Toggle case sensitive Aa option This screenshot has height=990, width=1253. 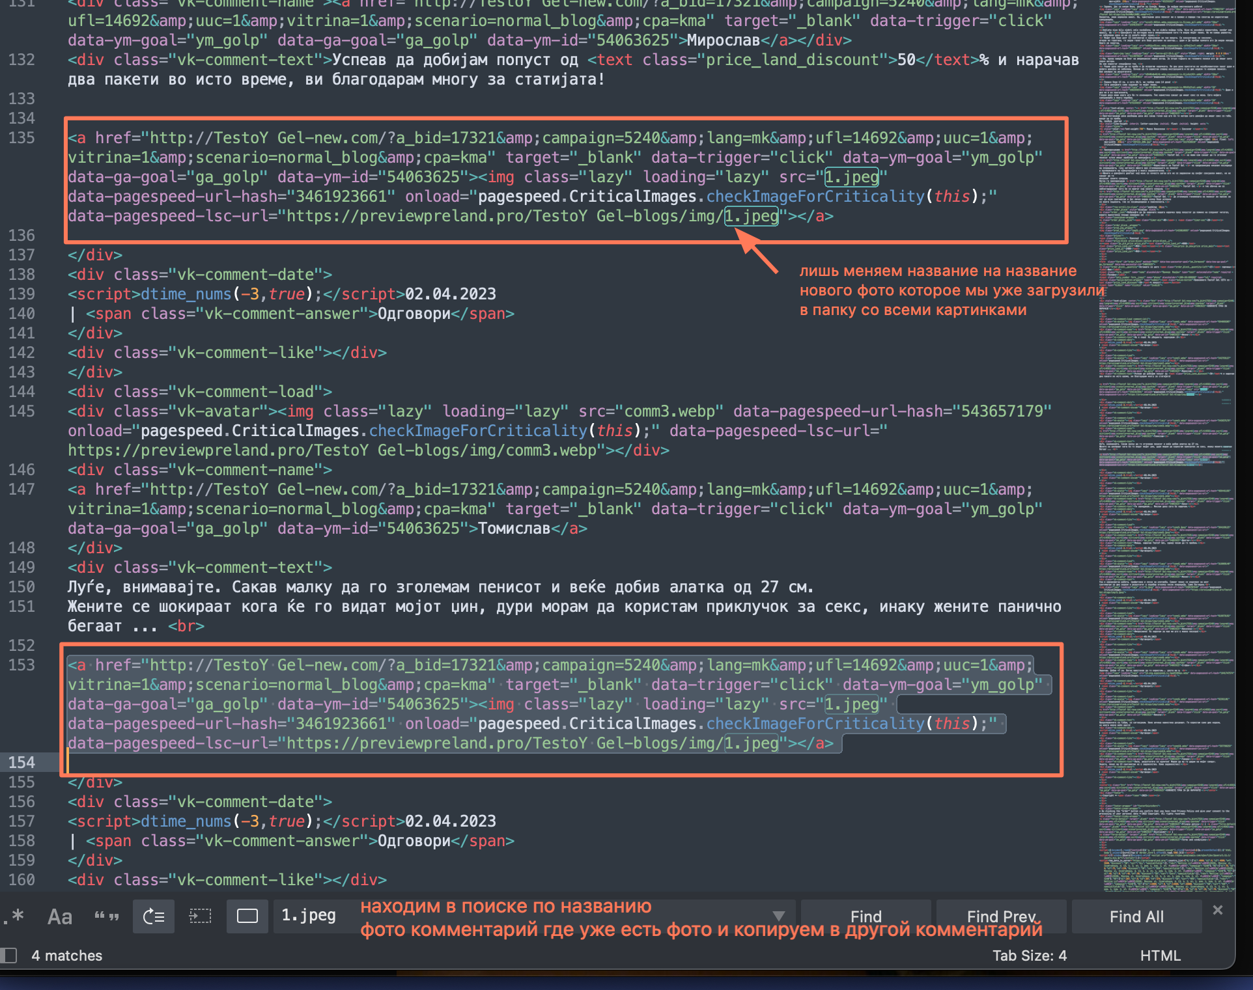60,916
